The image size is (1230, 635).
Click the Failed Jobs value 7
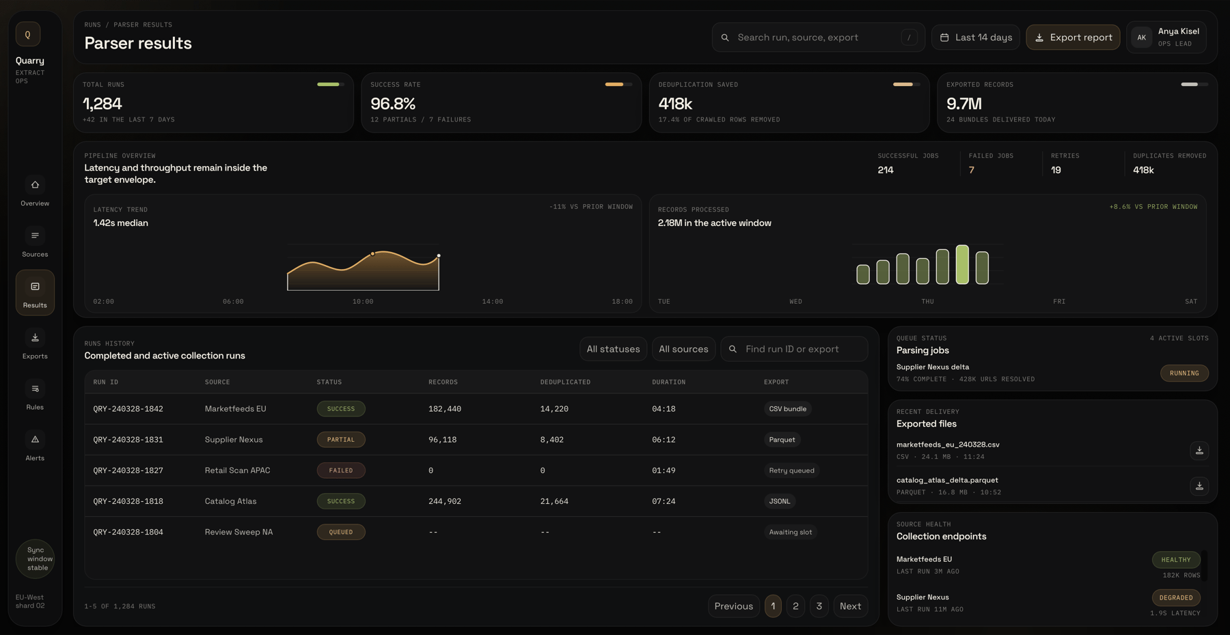pyautogui.click(x=971, y=170)
